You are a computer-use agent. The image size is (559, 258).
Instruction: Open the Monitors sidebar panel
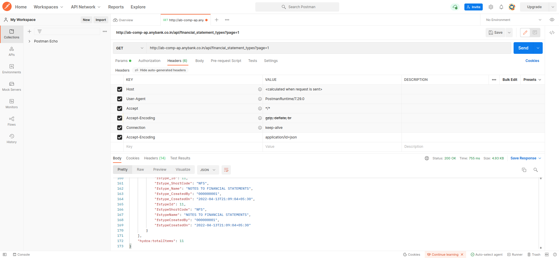[12, 104]
